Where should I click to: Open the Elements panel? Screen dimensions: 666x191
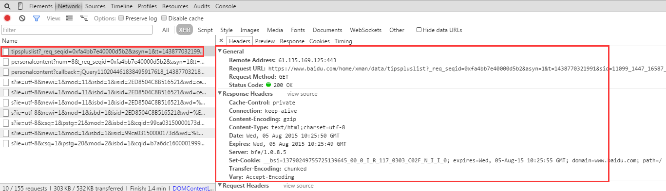41,6
